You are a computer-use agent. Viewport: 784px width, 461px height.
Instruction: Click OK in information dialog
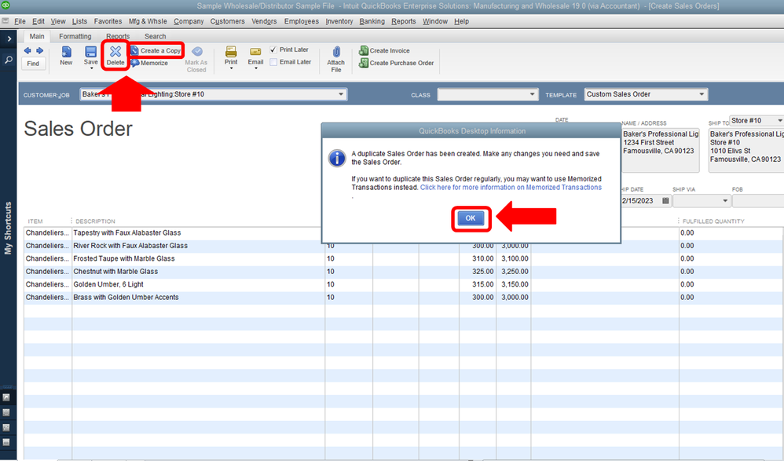coord(471,218)
